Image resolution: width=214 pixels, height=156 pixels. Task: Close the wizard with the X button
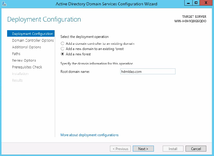[x=206, y=3]
